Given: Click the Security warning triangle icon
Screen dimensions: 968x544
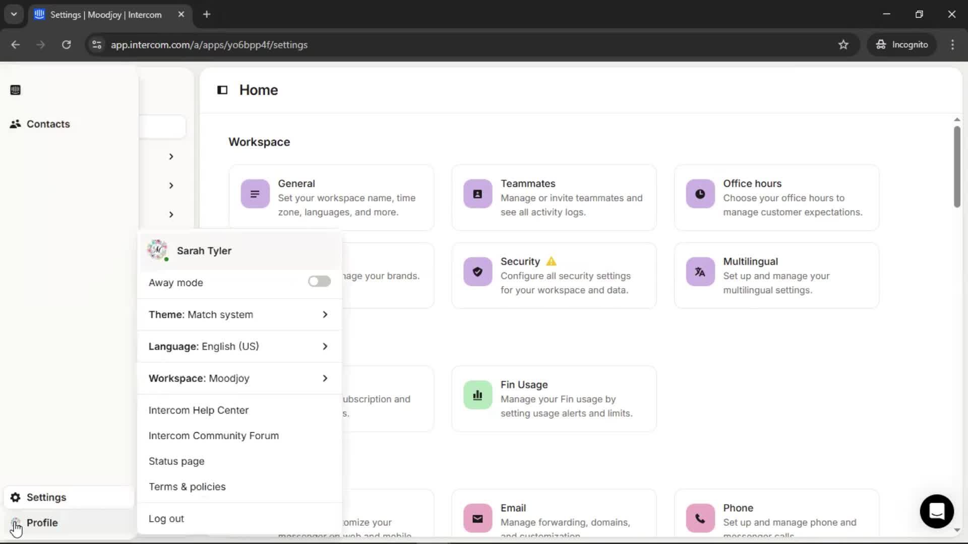Looking at the screenshot, I should 552,261.
